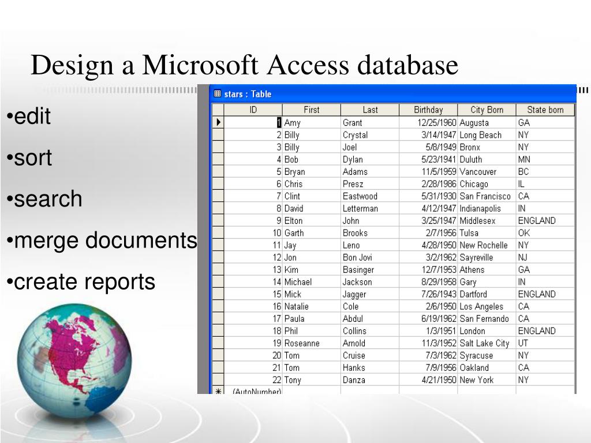Image resolution: width=591 pixels, height=443 pixels.
Task: Click the city cell Long Beach
Action: 487,135
